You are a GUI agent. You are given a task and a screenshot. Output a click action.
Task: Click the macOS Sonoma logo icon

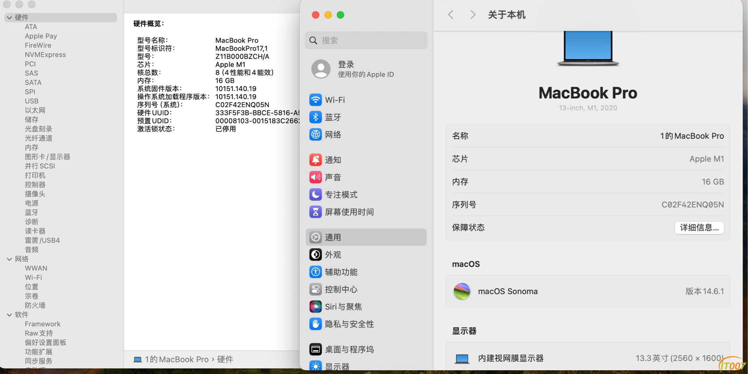pyautogui.click(x=462, y=291)
